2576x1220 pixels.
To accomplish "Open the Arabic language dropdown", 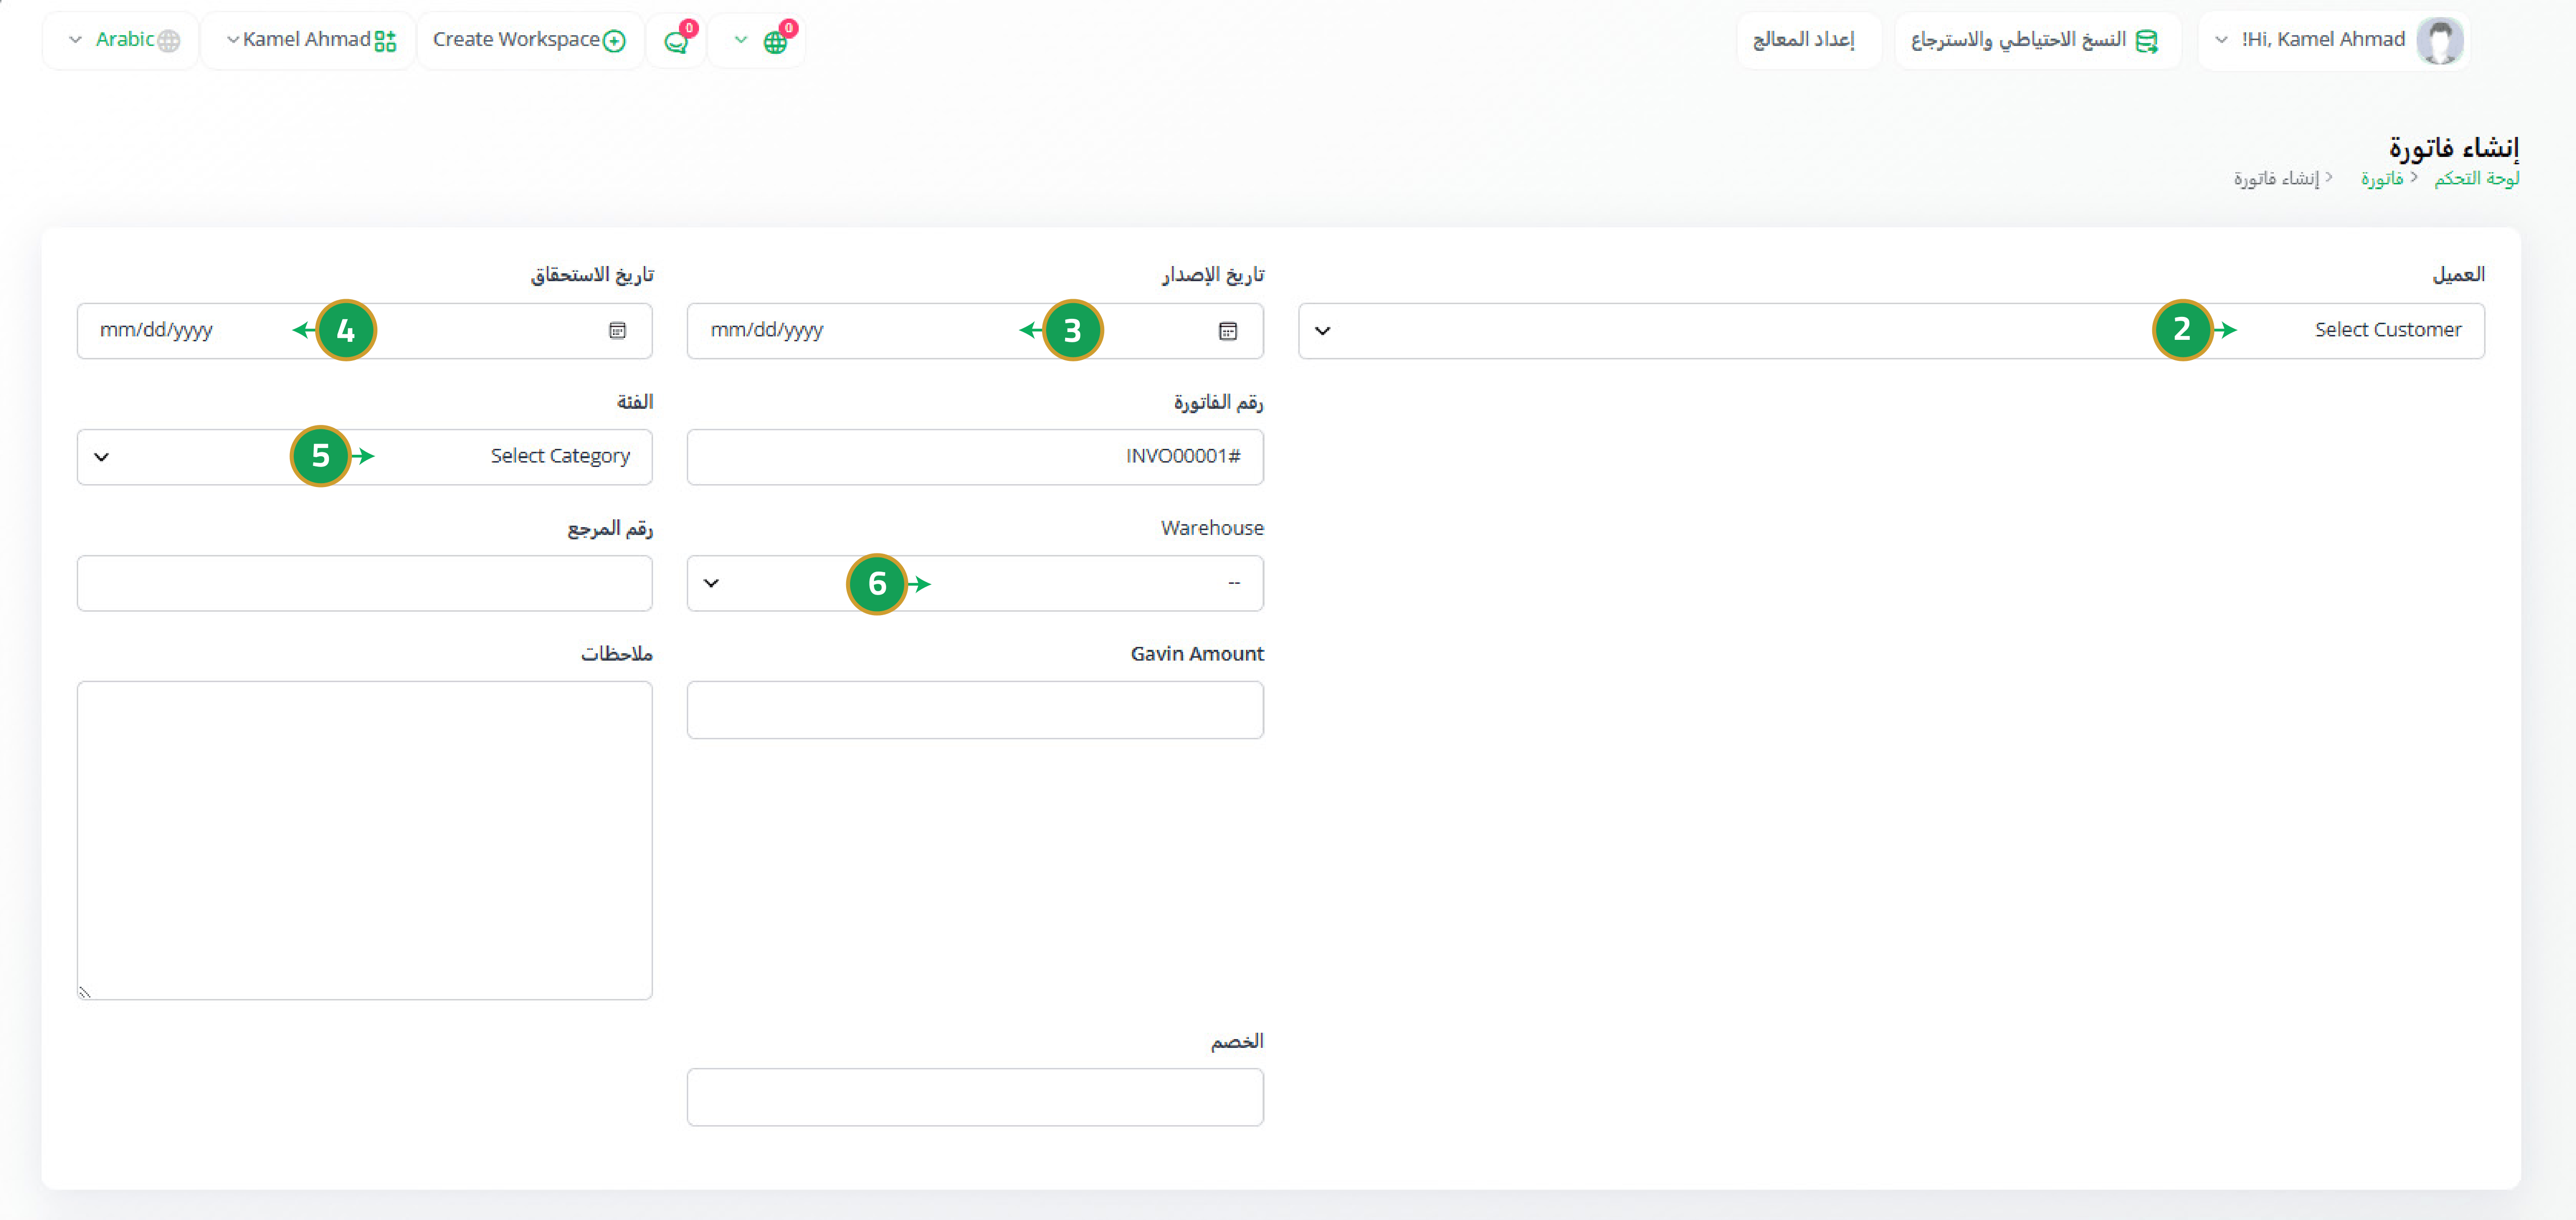I will click(x=121, y=40).
